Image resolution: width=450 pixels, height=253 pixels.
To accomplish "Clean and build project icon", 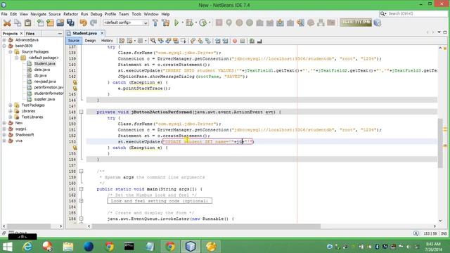I will click(166, 22).
